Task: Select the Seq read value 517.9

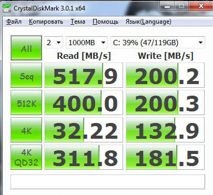Action: point(84,75)
